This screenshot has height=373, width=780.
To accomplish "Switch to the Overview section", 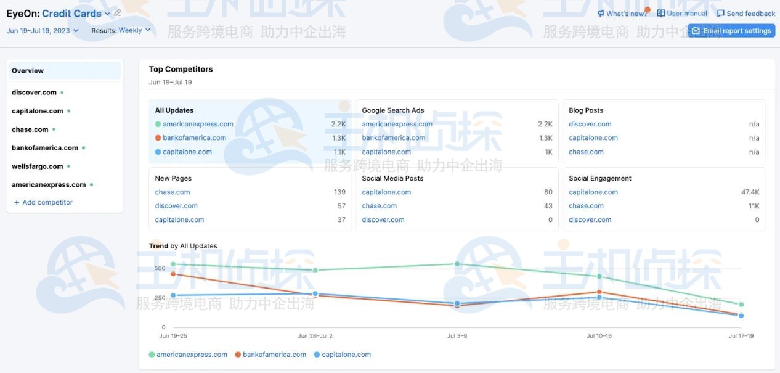I will point(27,70).
